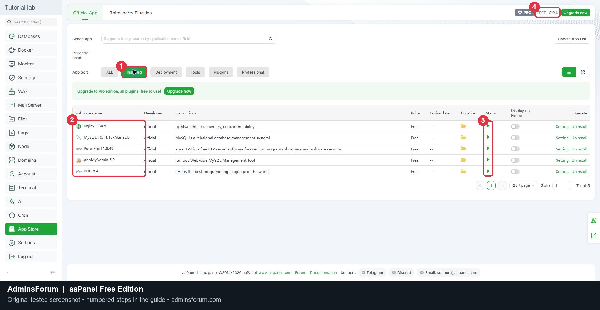Open the 20 / page dropdown

pyautogui.click(x=524, y=185)
